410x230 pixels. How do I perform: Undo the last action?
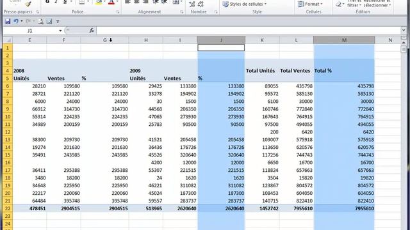pyautogui.click(x=16, y=21)
